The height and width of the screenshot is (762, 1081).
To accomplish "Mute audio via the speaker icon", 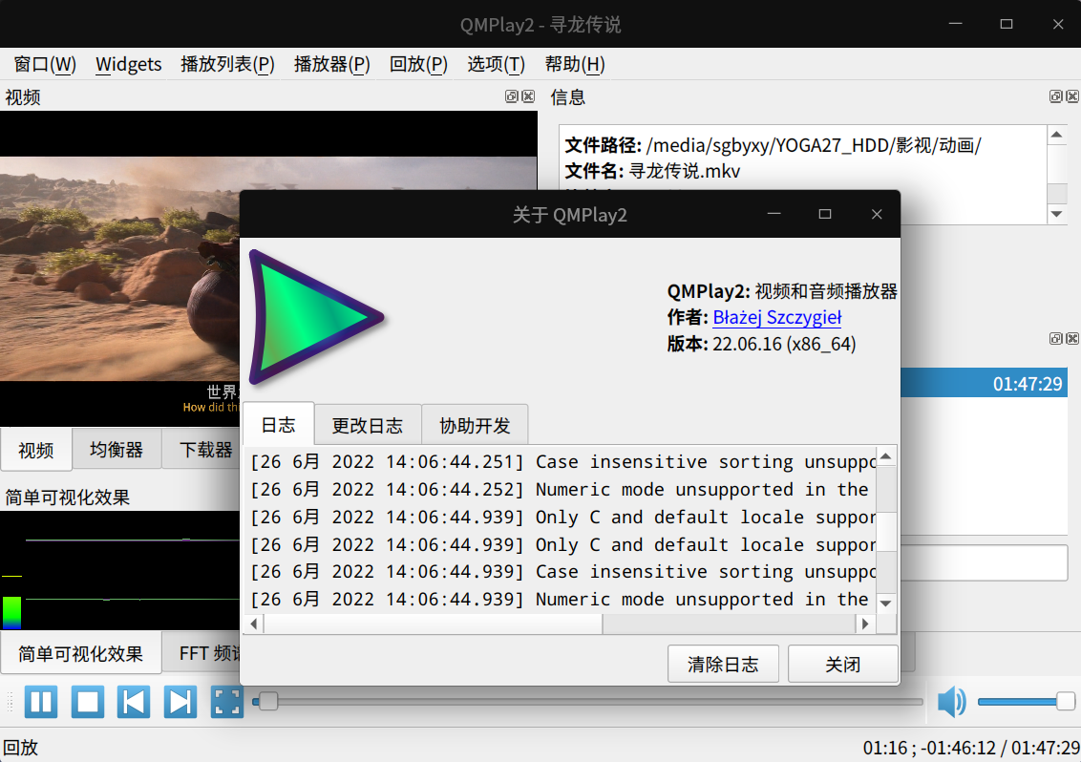I will point(951,703).
